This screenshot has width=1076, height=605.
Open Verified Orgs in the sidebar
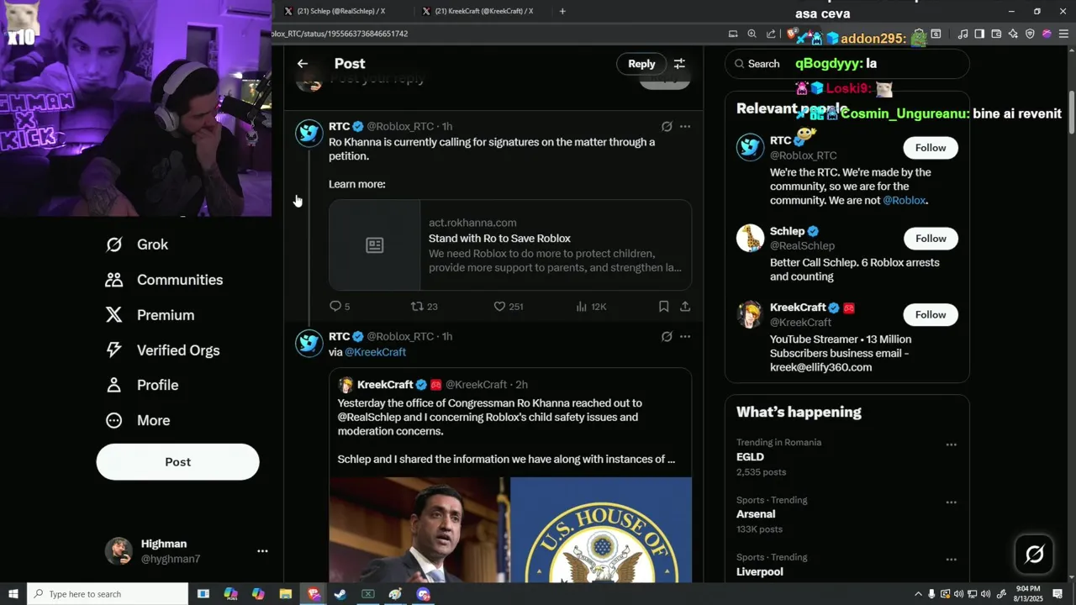pos(162,350)
